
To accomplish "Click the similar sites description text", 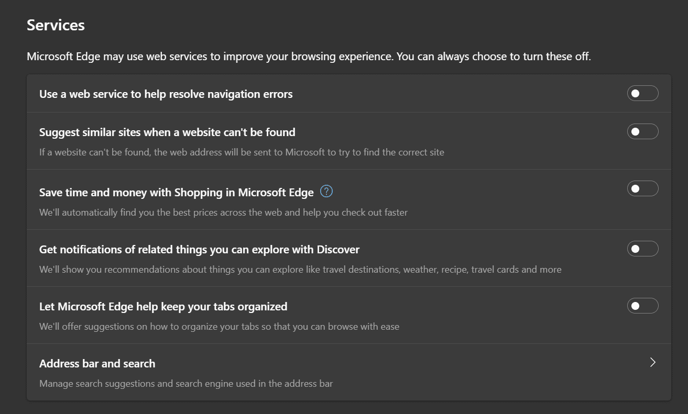I will click(x=241, y=152).
